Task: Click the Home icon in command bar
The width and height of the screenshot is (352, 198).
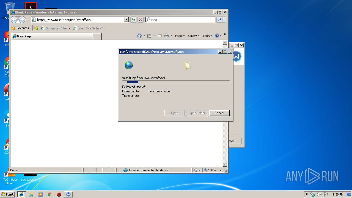Action: (139, 36)
